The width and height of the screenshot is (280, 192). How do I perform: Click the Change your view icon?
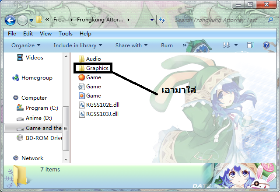pyautogui.click(x=226, y=45)
